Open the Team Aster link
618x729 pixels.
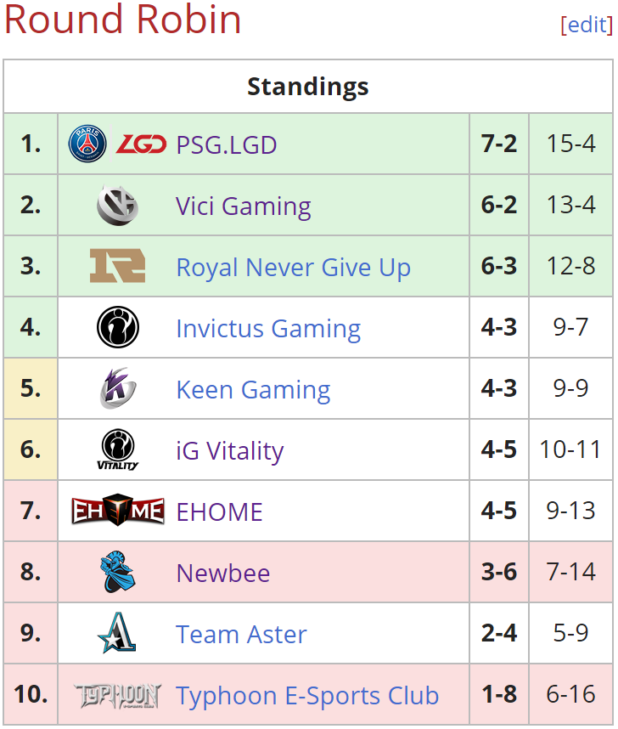[241, 635]
